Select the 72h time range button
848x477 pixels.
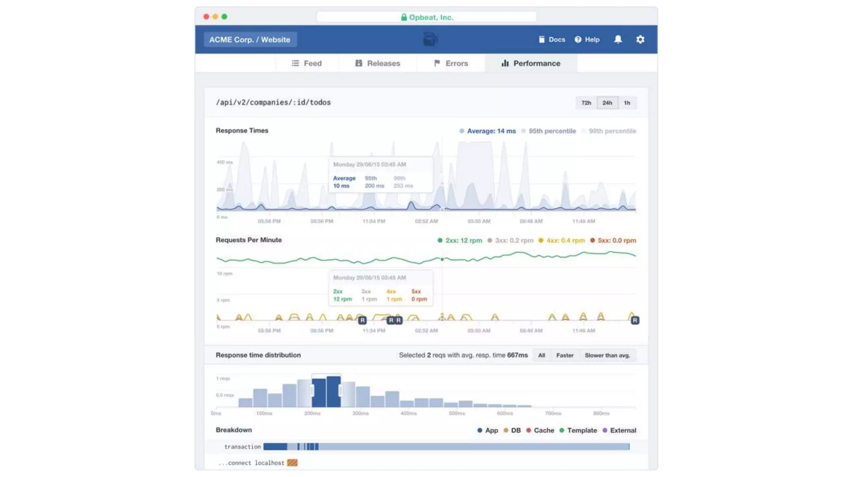point(586,103)
